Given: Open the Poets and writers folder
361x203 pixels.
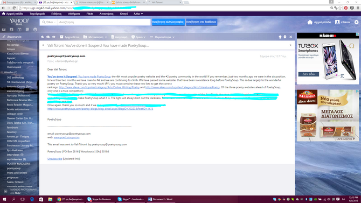Looking at the screenshot, I should pyautogui.click(x=17, y=173).
